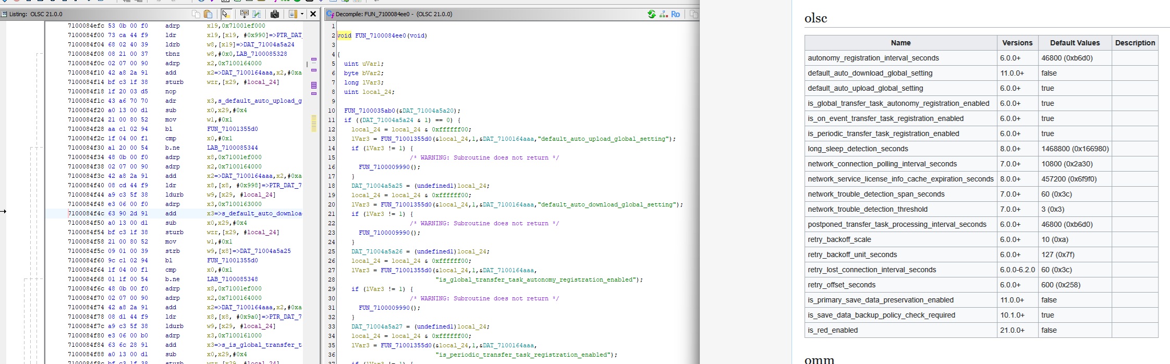
Task: Toggle the overview margin icon in Listing
Action: point(294,14)
